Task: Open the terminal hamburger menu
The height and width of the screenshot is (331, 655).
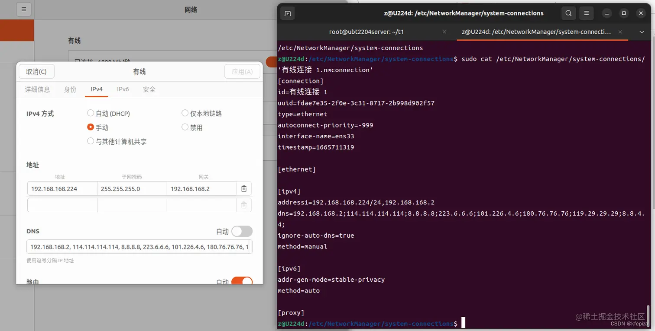Action: (x=586, y=13)
